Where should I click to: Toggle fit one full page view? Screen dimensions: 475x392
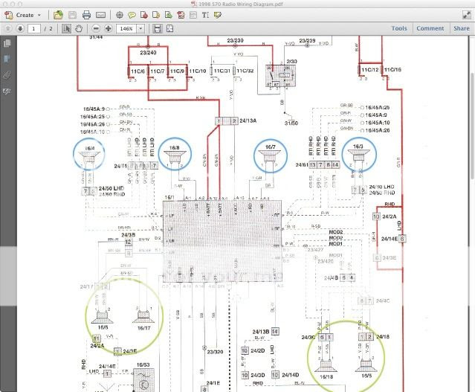click(169, 28)
